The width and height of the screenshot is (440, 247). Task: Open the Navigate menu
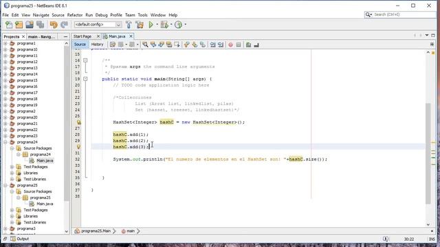41,15
